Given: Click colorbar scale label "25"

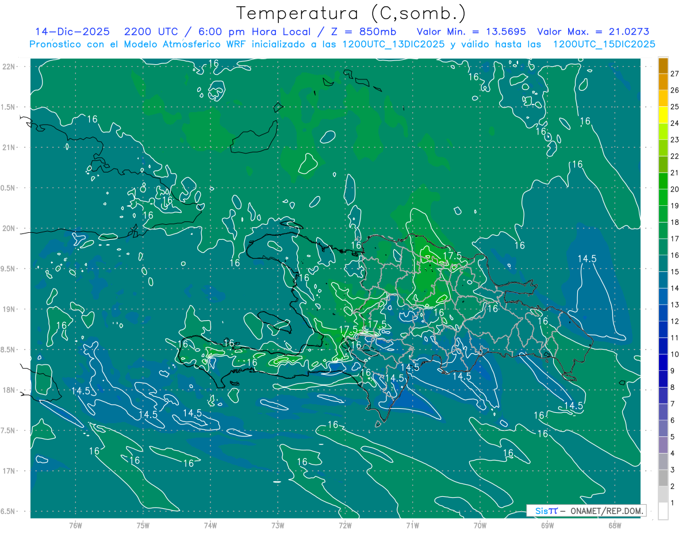Looking at the screenshot, I should [675, 107].
